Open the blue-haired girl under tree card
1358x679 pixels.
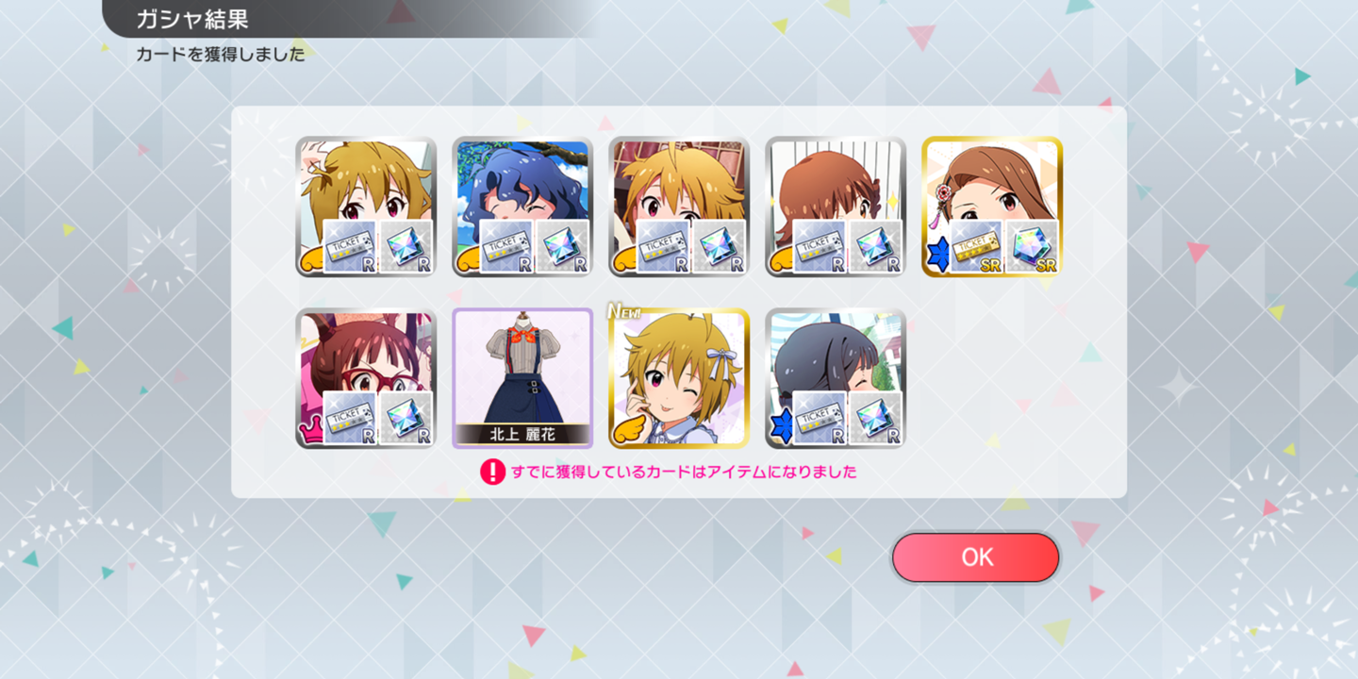522,207
